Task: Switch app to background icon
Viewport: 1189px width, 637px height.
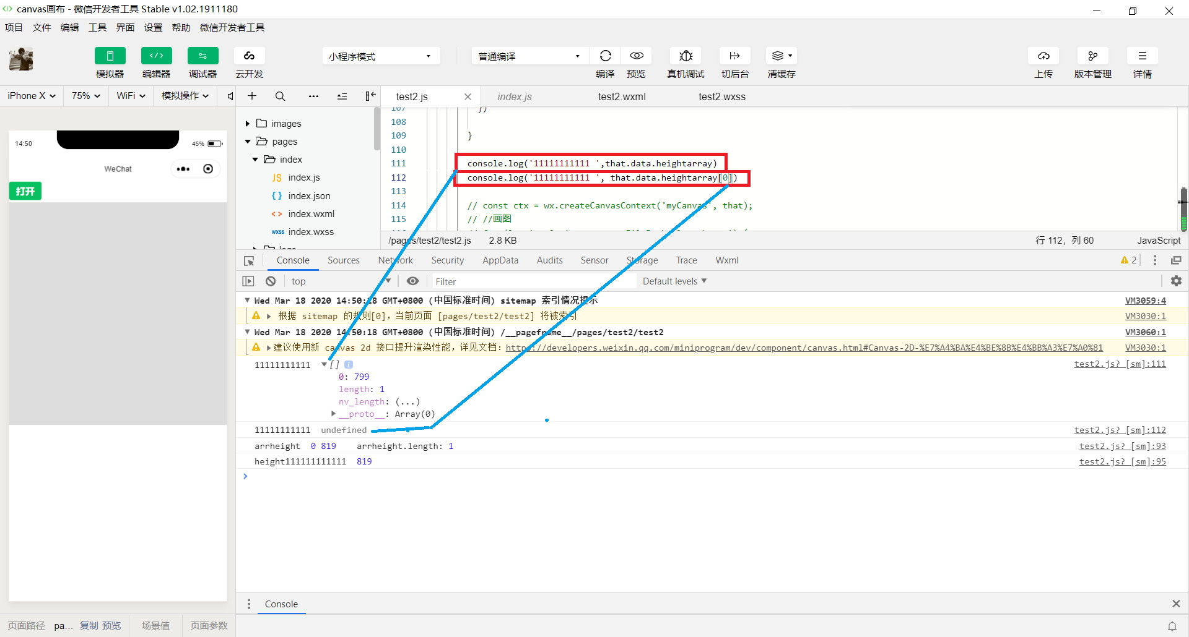Action: pos(735,56)
